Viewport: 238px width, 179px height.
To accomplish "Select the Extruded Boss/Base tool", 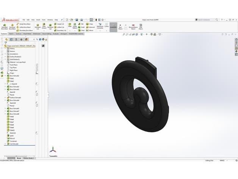I will [5, 27].
